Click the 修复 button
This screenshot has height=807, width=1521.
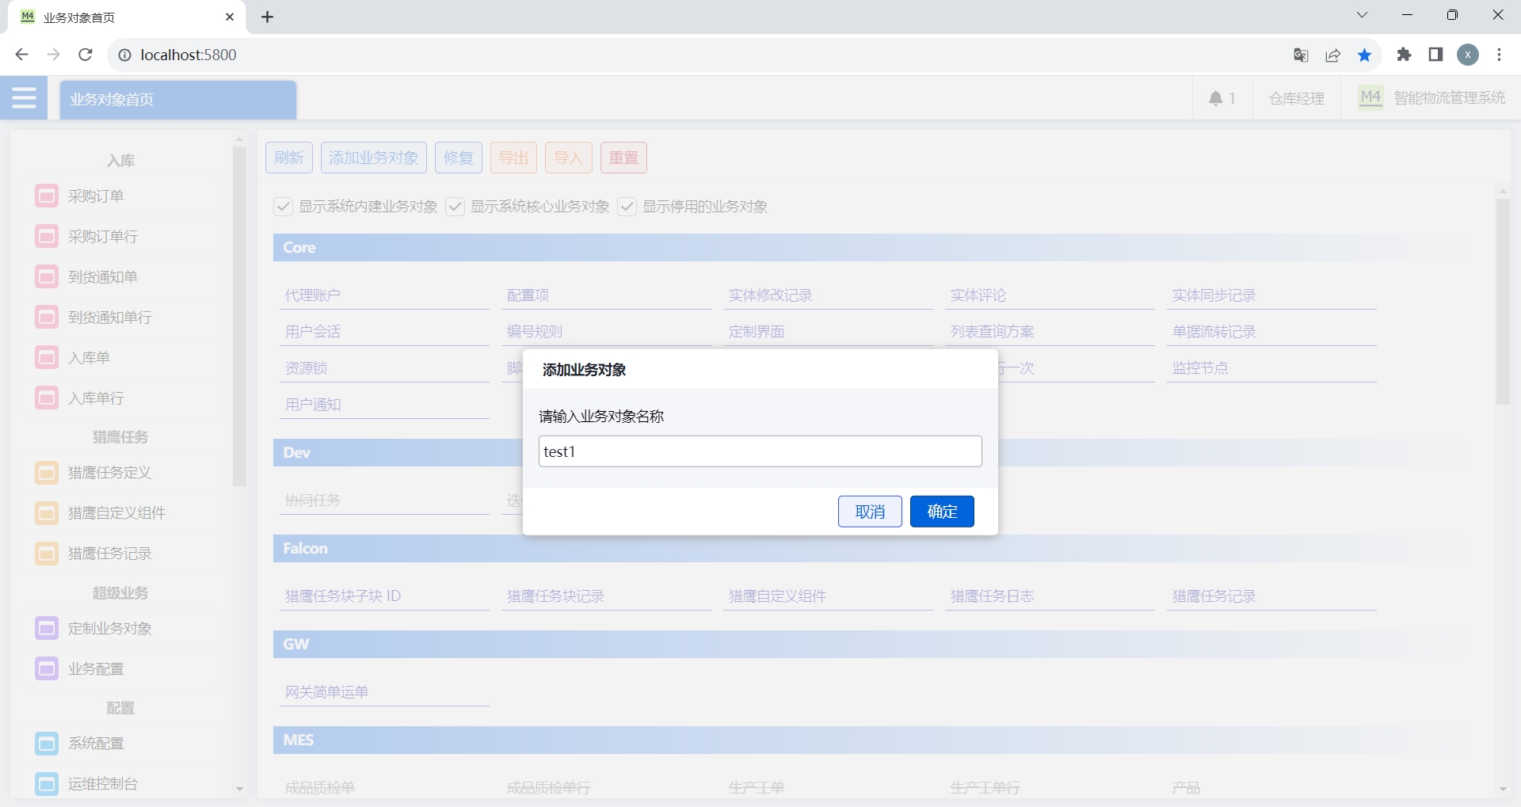[459, 158]
